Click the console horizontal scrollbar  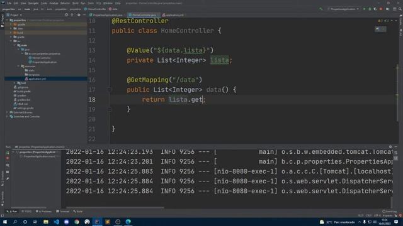point(115,208)
